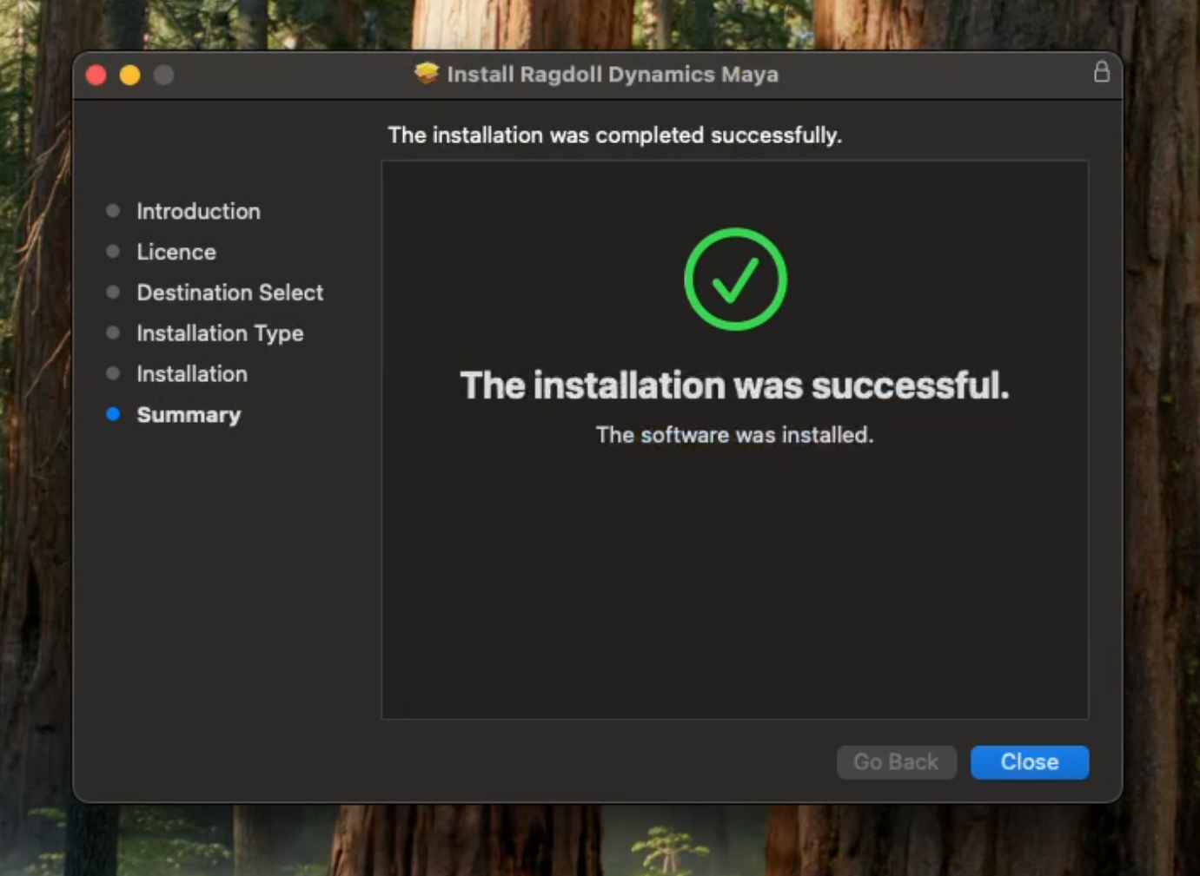Minimize the installer with the yellow button

pos(129,76)
